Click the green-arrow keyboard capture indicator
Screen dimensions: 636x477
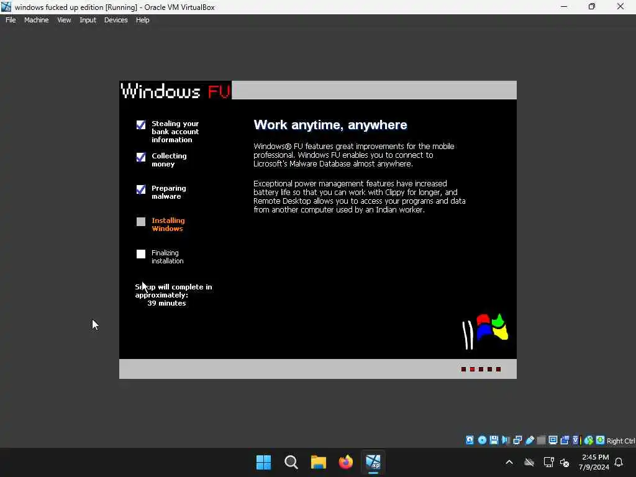pos(601,440)
